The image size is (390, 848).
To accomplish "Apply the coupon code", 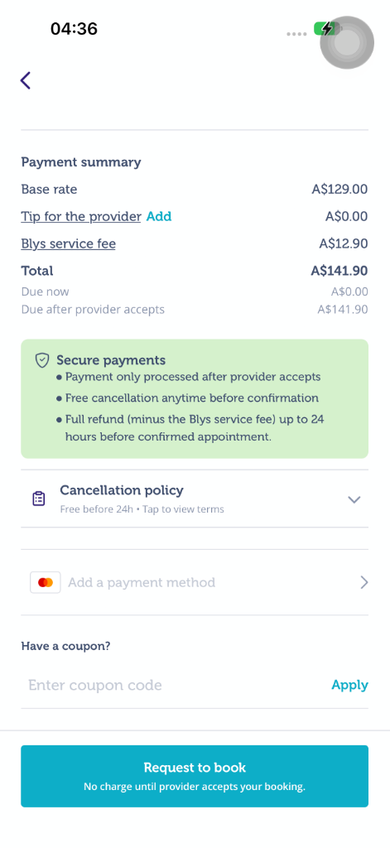I will pyautogui.click(x=349, y=685).
